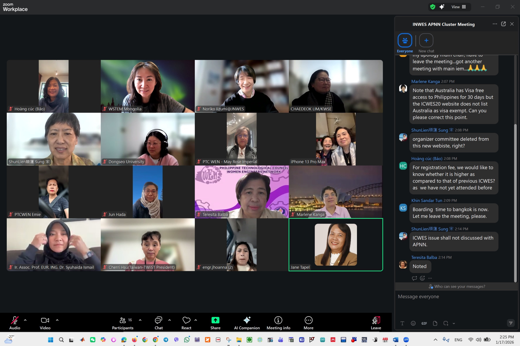Click the GIF icon in message toolbar
Screen dimensions: 520x346
[x=424, y=323]
